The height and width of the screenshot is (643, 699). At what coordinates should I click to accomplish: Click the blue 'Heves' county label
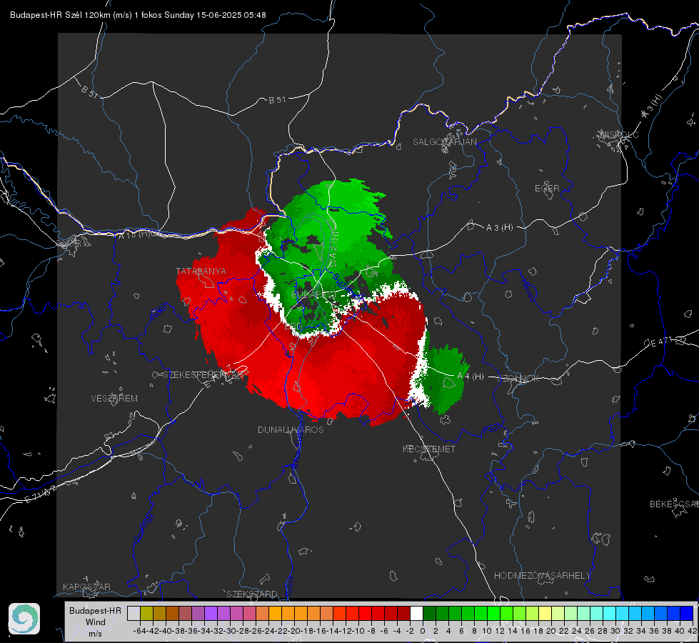point(528,290)
